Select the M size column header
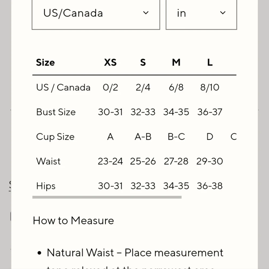 click(176, 62)
